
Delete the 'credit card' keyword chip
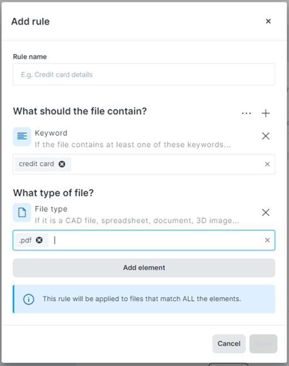coord(62,164)
